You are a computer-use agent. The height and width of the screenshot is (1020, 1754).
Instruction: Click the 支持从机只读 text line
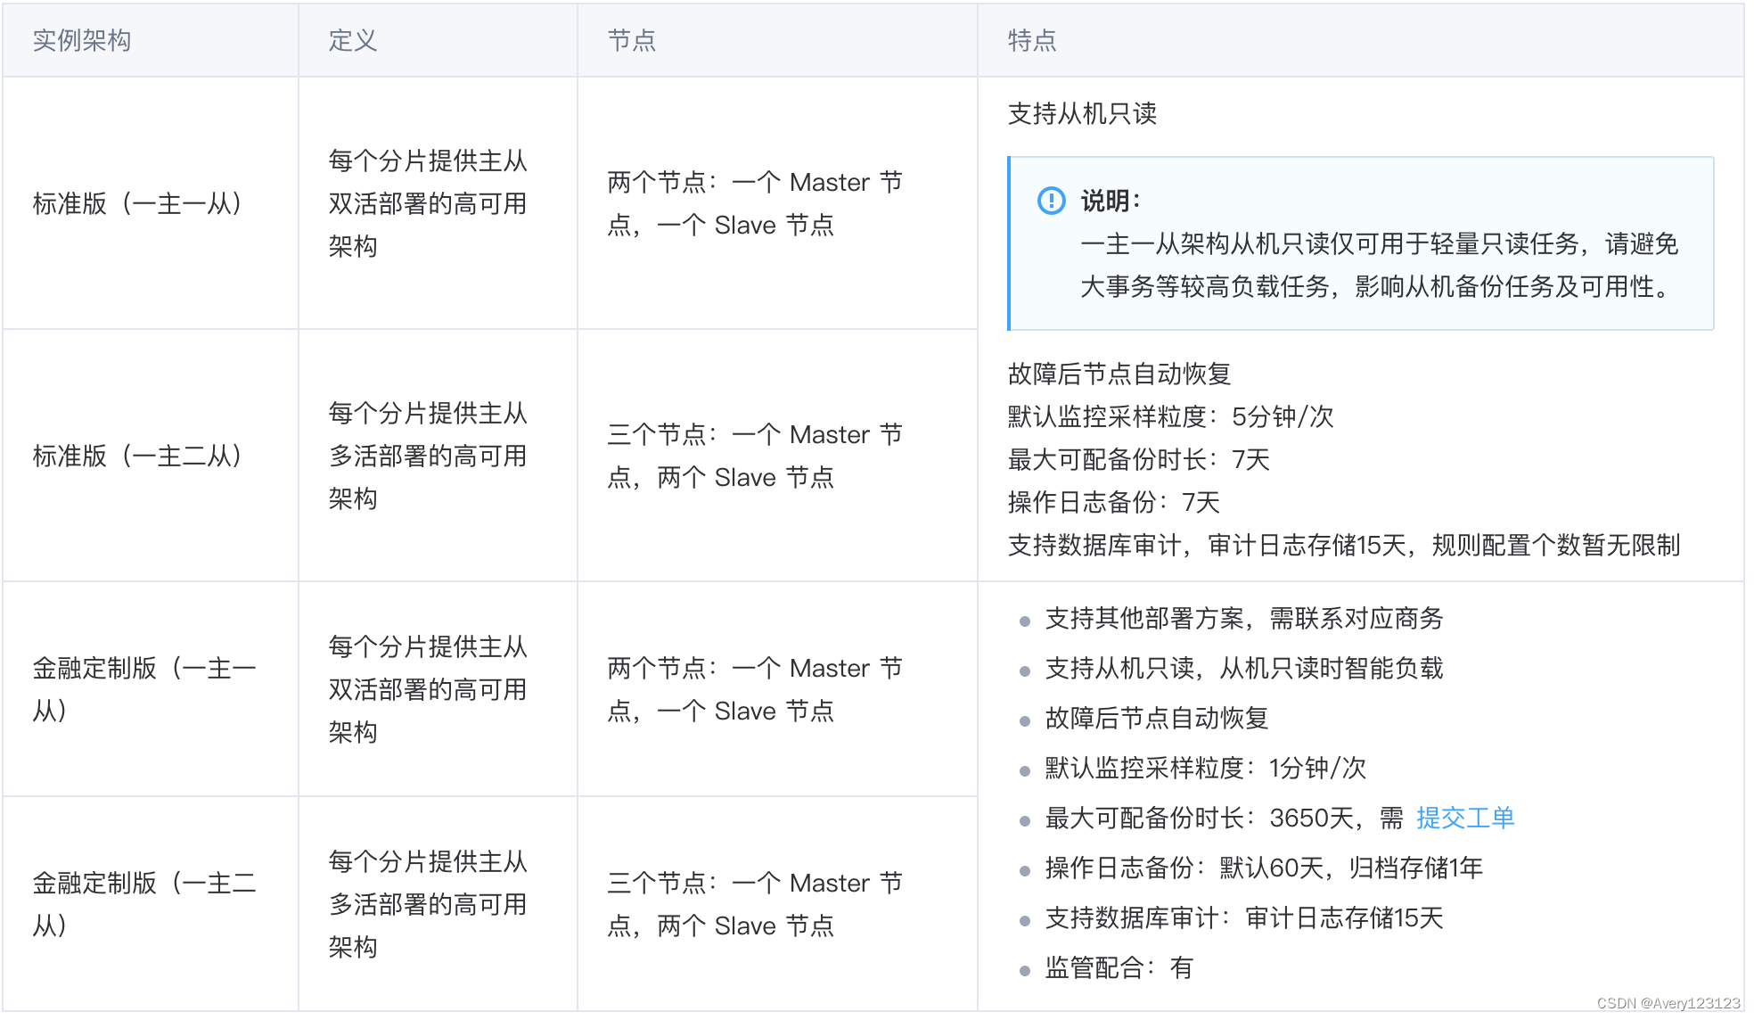[x=1081, y=113]
